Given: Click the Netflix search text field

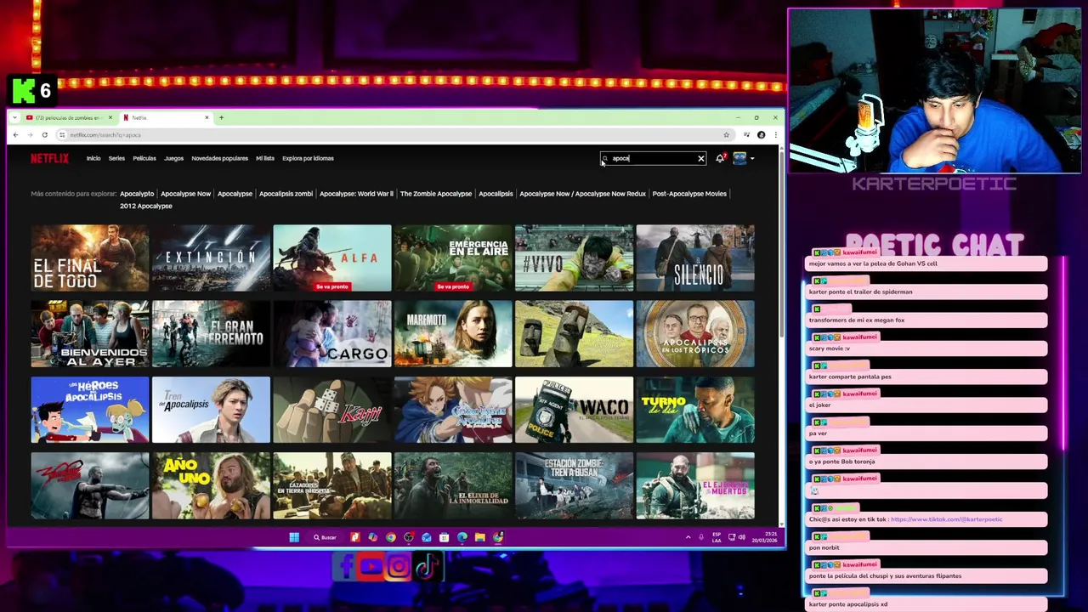Looking at the screenshot, I should pos(653,158).
